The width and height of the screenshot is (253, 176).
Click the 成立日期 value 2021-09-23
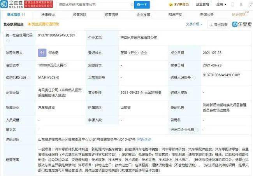212,53
